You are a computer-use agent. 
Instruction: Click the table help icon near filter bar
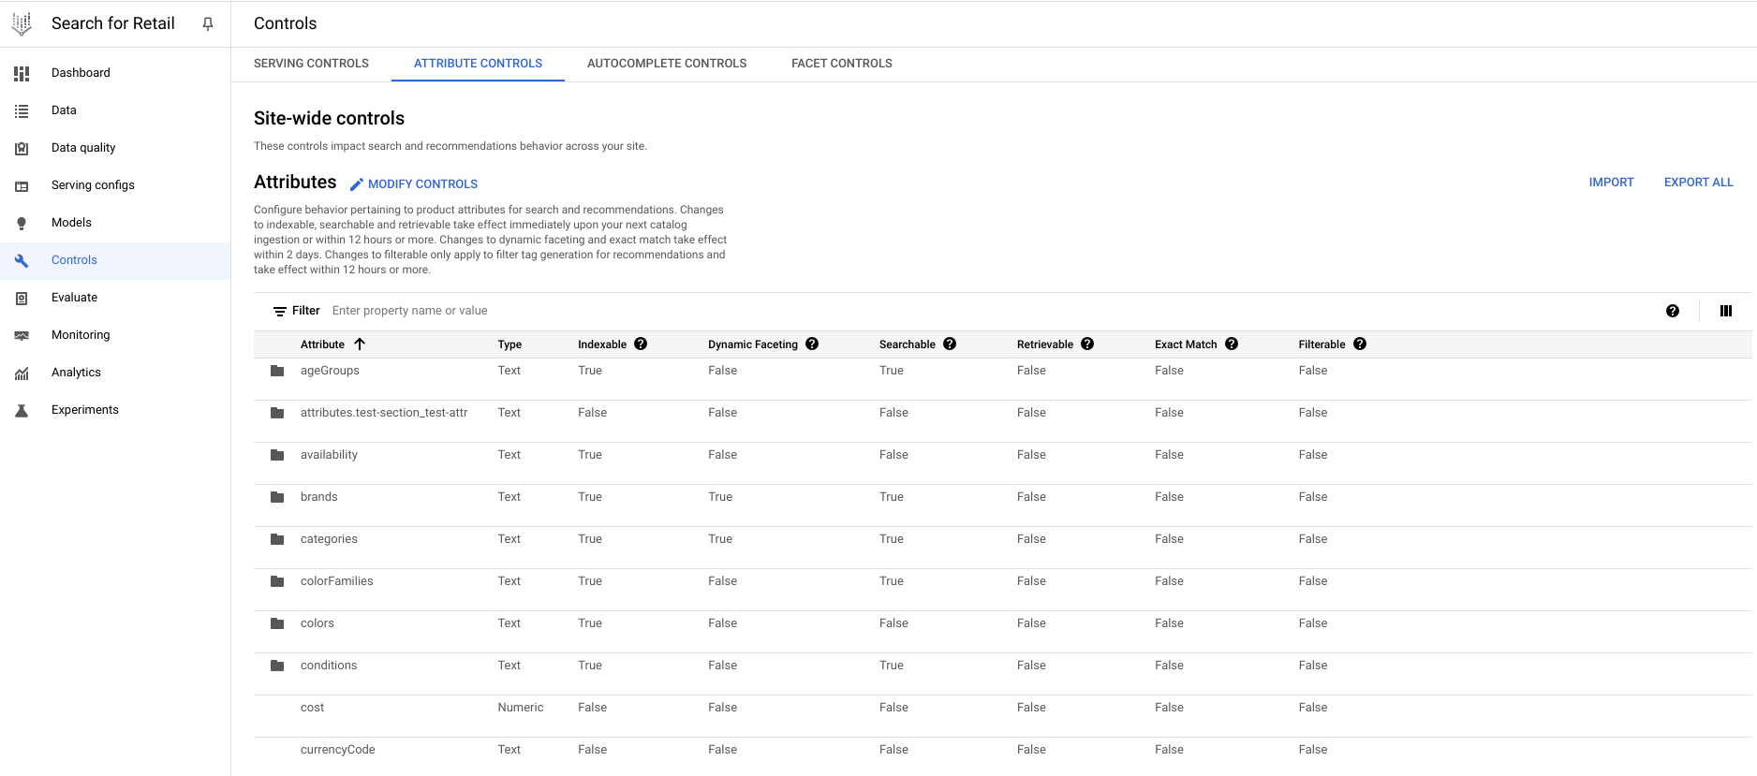1673,311
